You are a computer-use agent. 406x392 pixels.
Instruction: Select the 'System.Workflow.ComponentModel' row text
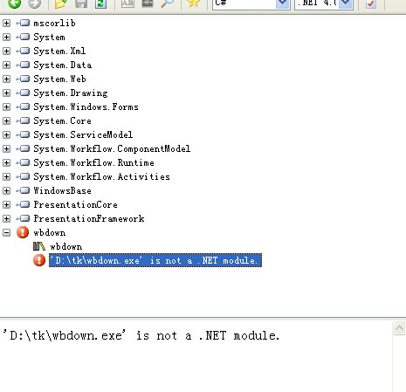112,149
